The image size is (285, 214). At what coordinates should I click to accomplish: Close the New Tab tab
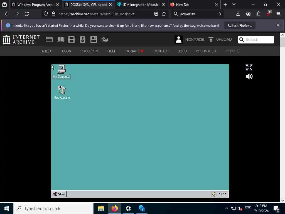click(216, 4)
